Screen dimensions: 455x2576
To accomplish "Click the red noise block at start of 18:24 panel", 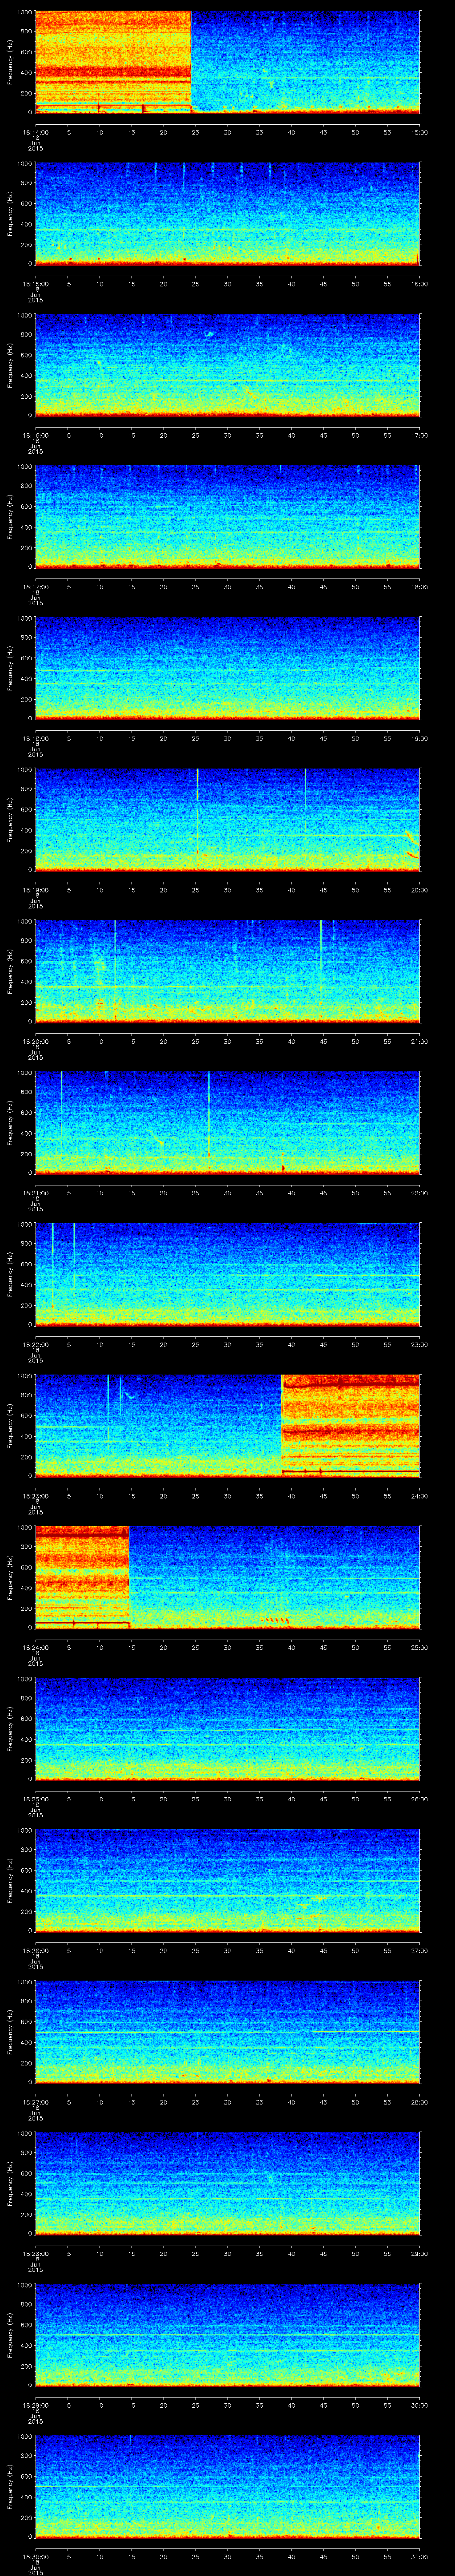I will coord(82,1577).
